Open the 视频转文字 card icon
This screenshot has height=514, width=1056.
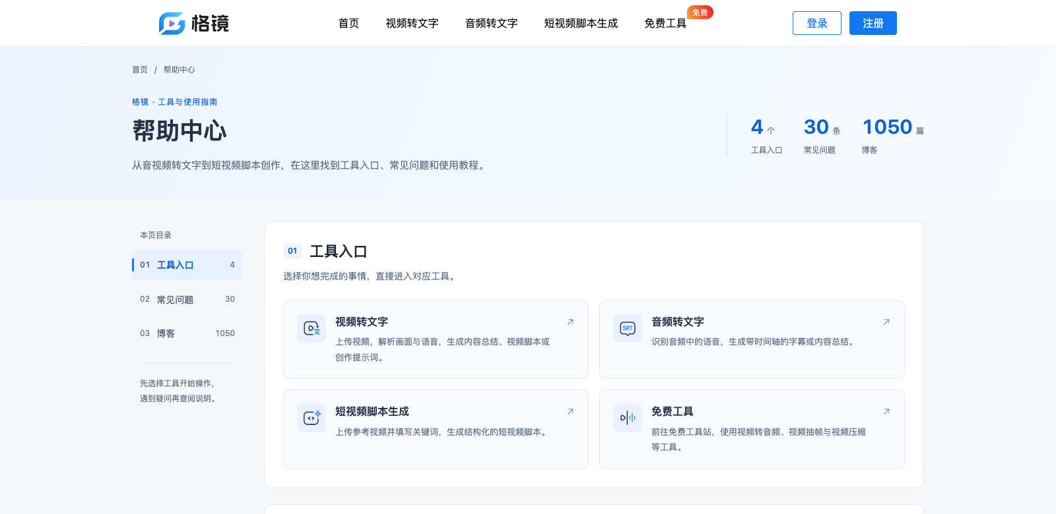pyautogui.click(x=312, y=328)
